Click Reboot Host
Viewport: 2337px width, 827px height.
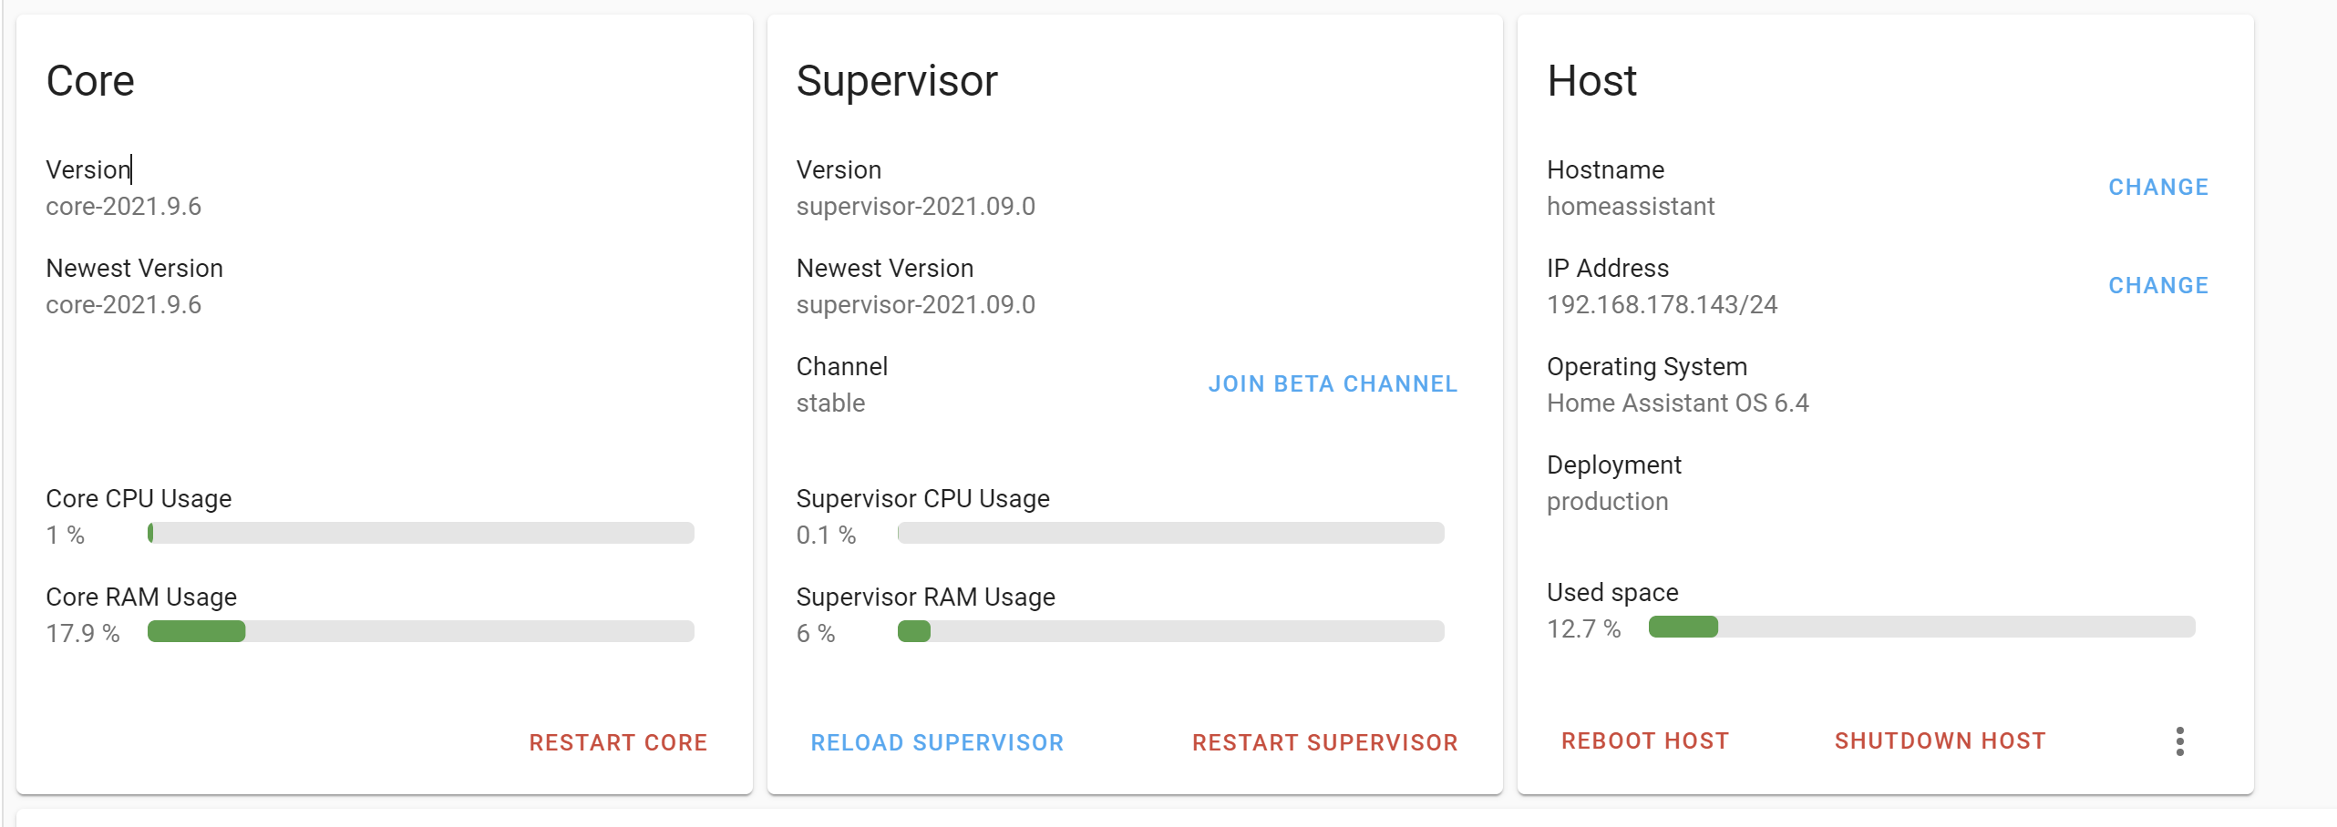(x=1644, y=740)
